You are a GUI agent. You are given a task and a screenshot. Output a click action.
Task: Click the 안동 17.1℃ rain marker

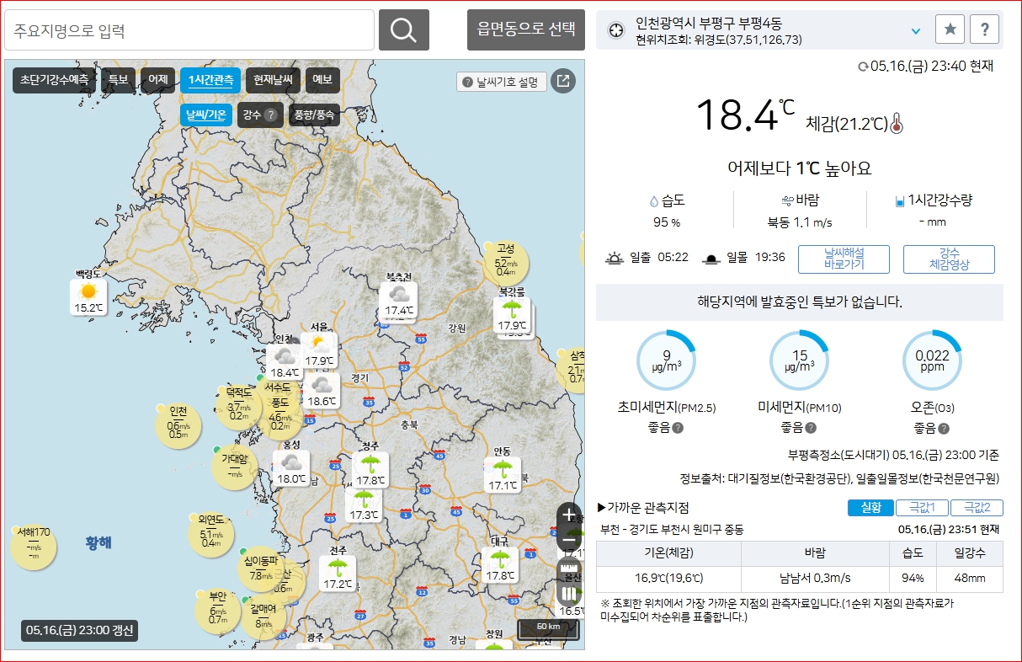[503, 475]
